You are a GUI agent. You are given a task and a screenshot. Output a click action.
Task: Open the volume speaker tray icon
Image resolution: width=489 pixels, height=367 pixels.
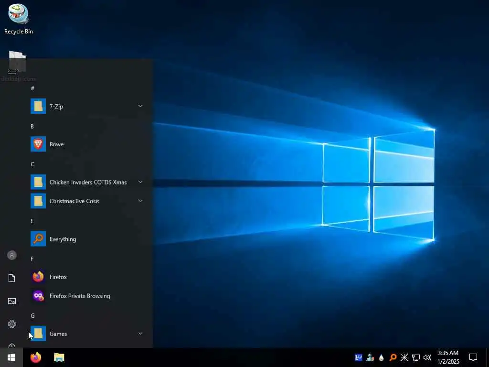click(427, 357)
